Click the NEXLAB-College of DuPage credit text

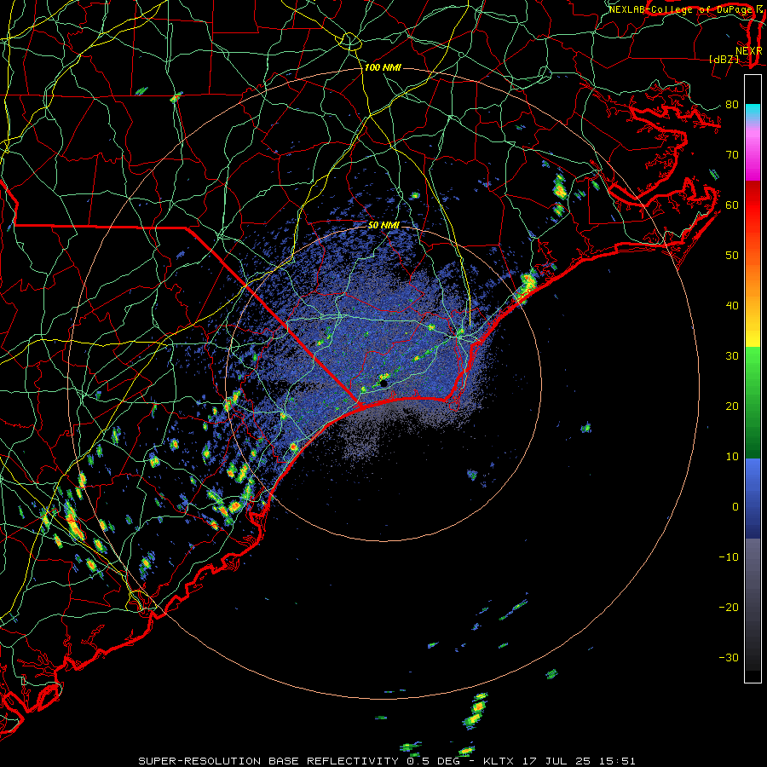click(682, 9)
